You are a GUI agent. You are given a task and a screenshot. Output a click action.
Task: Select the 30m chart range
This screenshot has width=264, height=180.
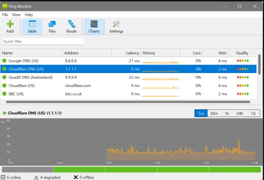[x=214, y=114]
